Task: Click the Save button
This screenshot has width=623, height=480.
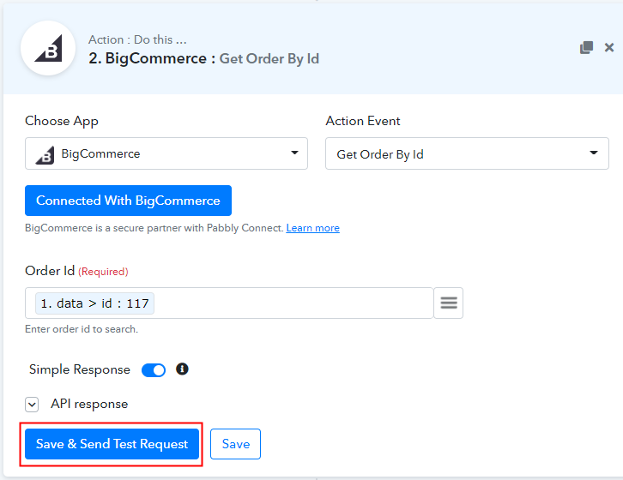Action: tap(236, 444)
